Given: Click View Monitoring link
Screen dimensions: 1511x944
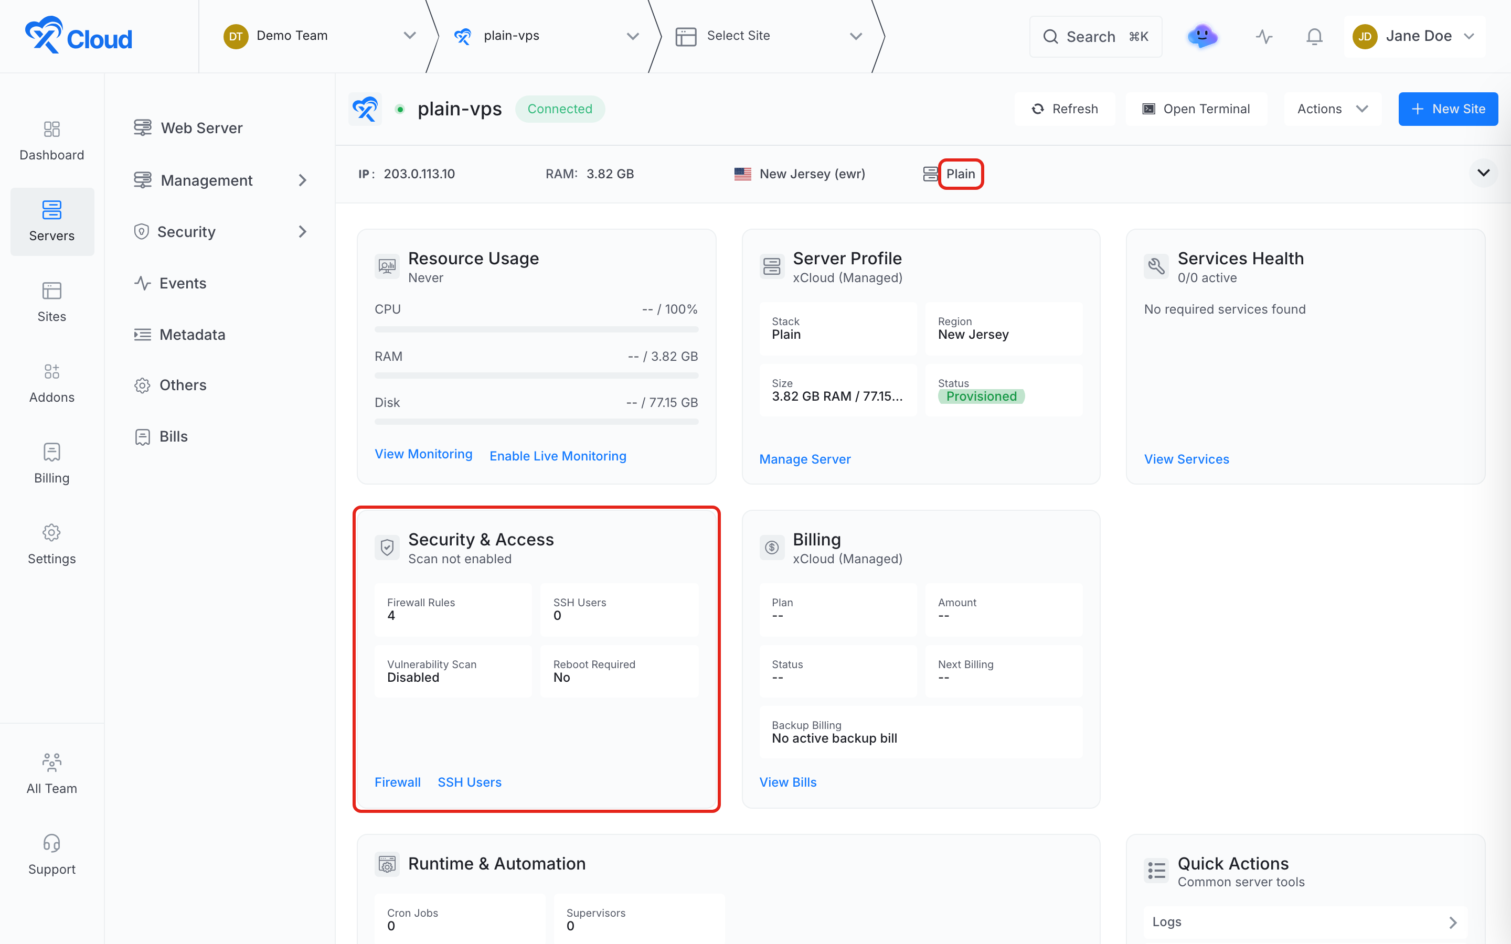Looking at the screenshot, I should [x=423, y=454].
